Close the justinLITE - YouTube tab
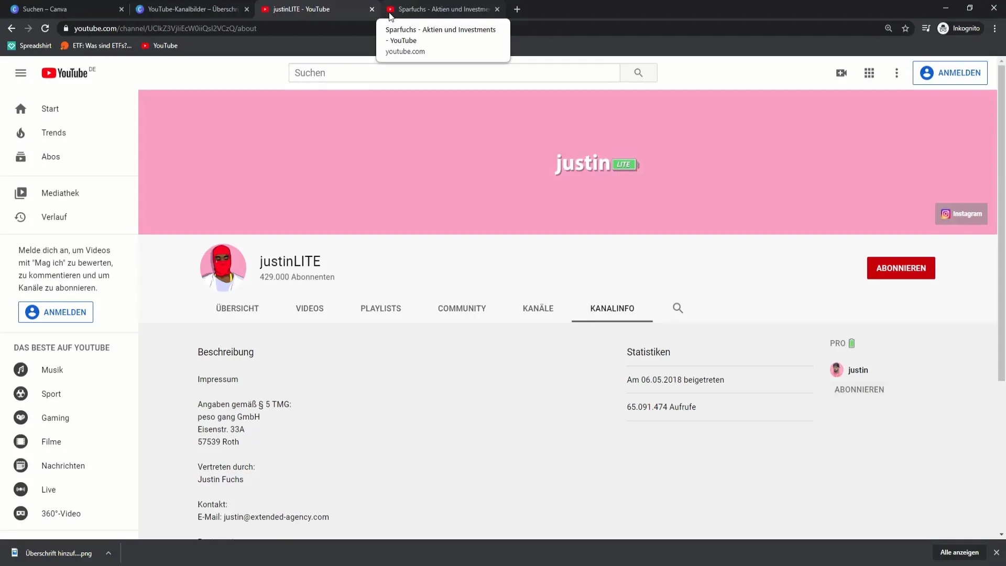This screenshot has height=566, width=1006. pyautogui.click(x=372, y=9)
